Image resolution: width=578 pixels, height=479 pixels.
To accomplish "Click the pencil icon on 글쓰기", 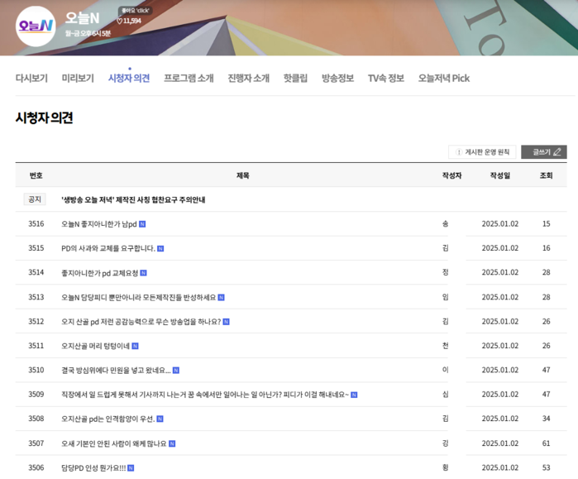I will 557,152.
